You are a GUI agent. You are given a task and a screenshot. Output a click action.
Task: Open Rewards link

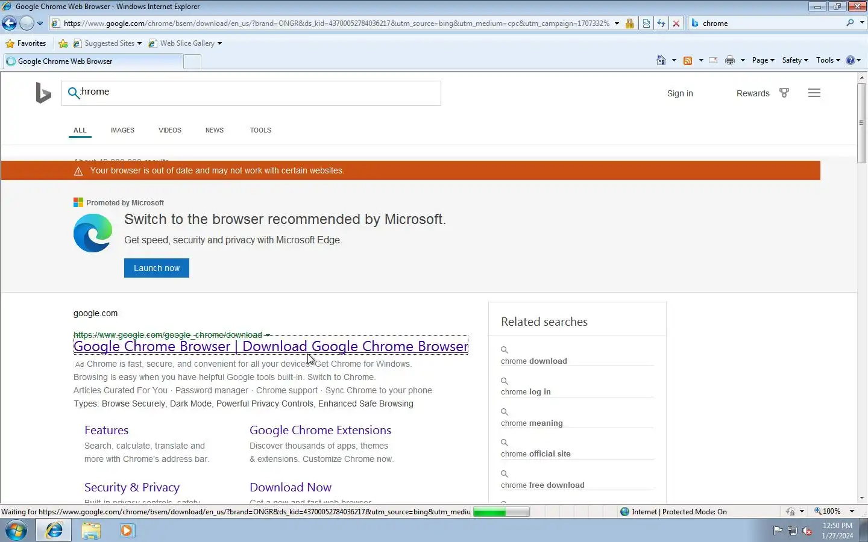click(753, 93)
